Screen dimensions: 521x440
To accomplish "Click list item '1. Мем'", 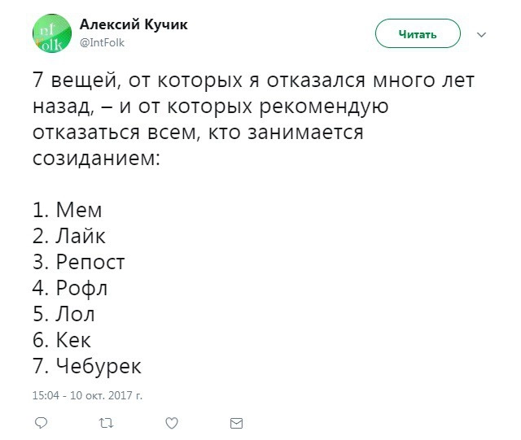I will coord(68,210).
